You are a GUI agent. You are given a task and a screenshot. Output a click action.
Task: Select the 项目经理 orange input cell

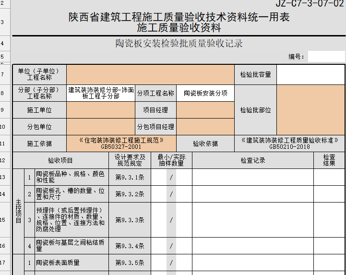coord(205,110)
